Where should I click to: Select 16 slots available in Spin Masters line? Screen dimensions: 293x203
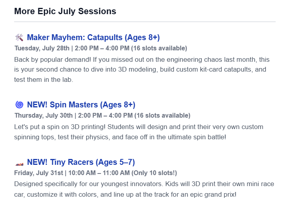162,116
